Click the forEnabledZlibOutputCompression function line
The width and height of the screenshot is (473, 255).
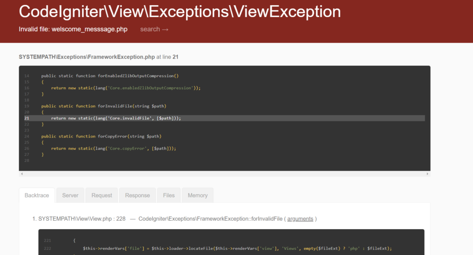pos(109,75)
